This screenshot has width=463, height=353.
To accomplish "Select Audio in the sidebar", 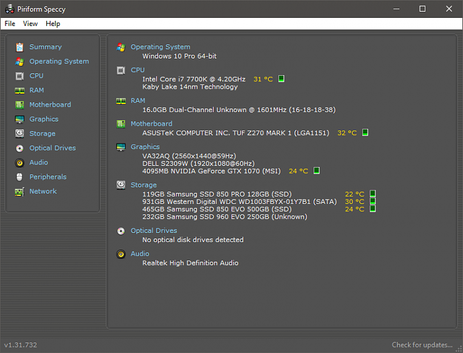I will [39, 163].
